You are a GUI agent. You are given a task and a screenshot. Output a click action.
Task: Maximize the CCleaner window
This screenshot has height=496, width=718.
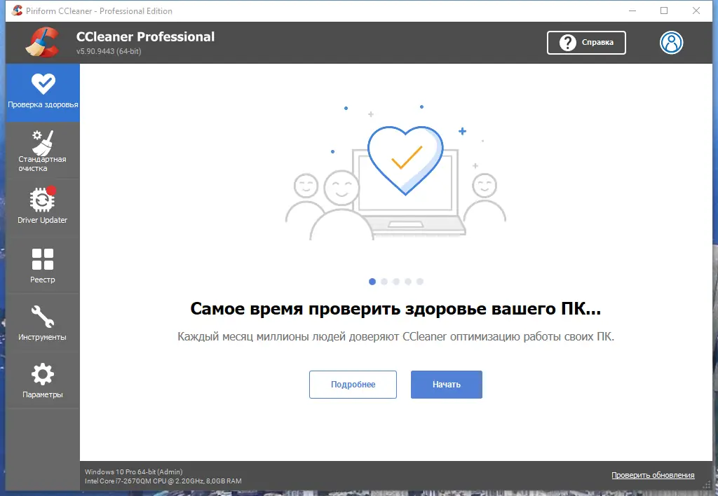tap(663, 11)
